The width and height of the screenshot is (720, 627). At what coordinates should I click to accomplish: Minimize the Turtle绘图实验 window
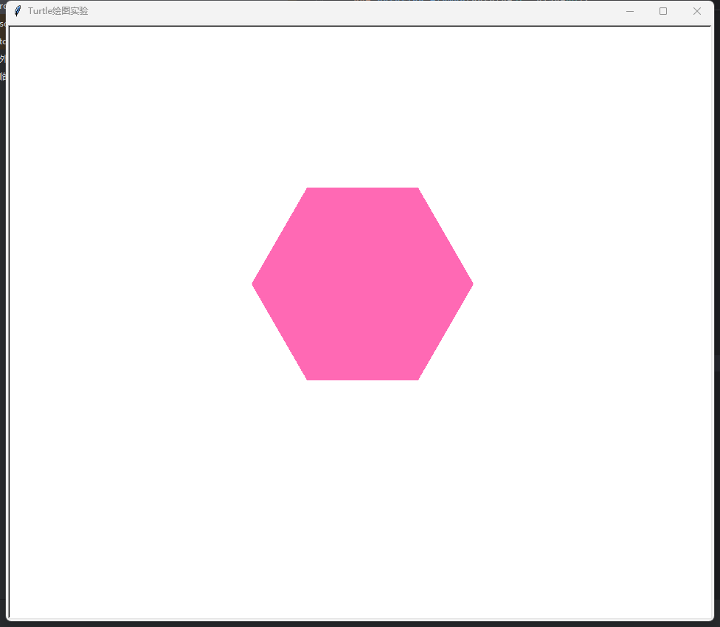click(630, 11)
